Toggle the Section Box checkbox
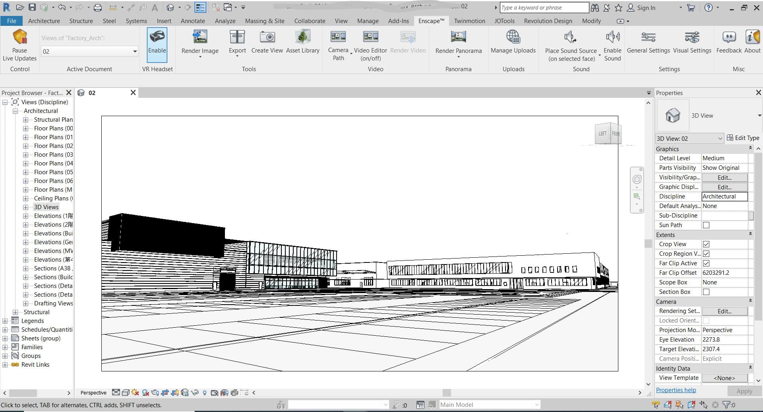 coord(706,292)
